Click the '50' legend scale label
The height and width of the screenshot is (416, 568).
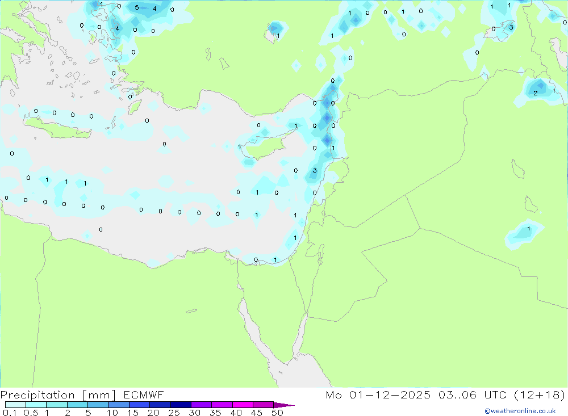coord(278,413)
